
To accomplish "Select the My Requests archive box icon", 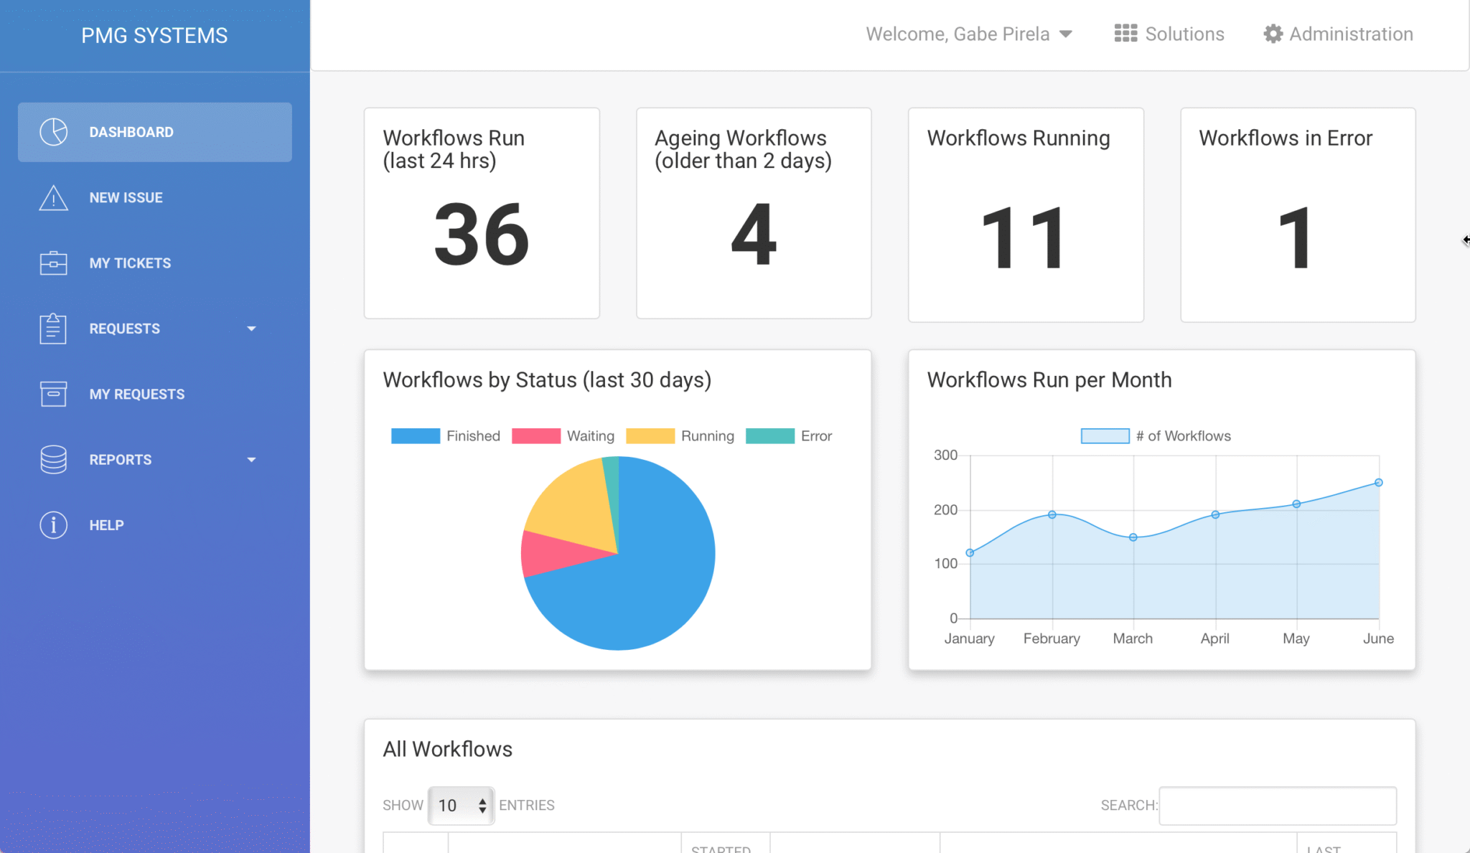I will [52, 394].
